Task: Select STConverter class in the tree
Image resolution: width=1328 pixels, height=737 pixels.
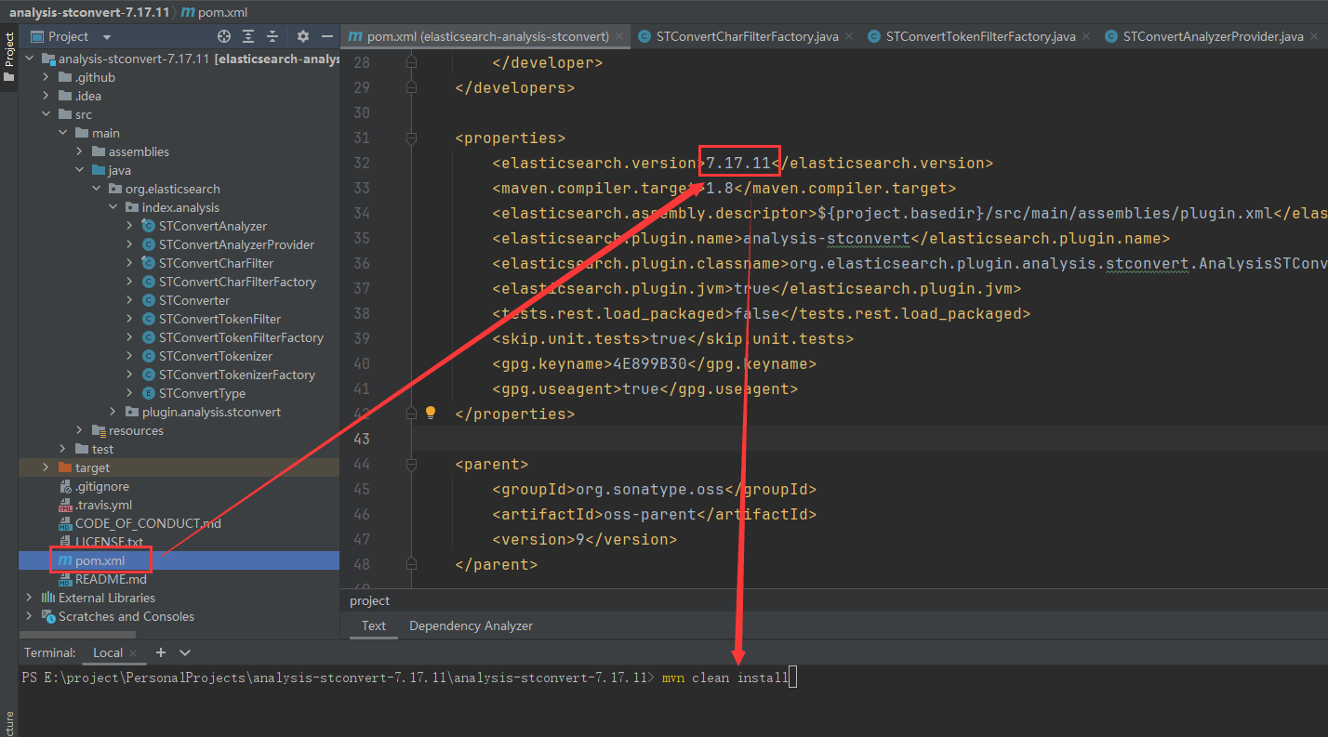Action: [193, 300]
